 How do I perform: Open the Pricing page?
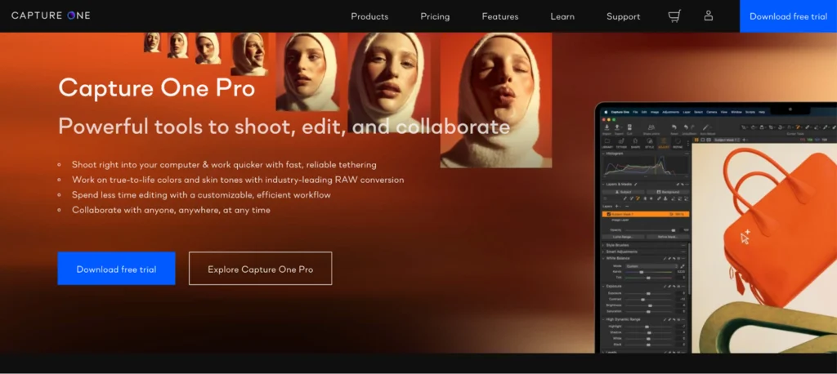pyautogui.click(x=435, y=16)
